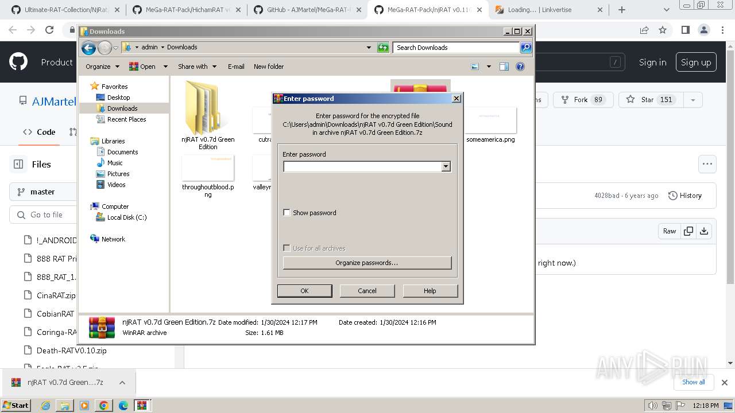Image resolution: width=735 pixels, height=413 pixels.
Task: Expand the Open dropdown arrow
Action: pyautogui.click(x=165, y=67)
